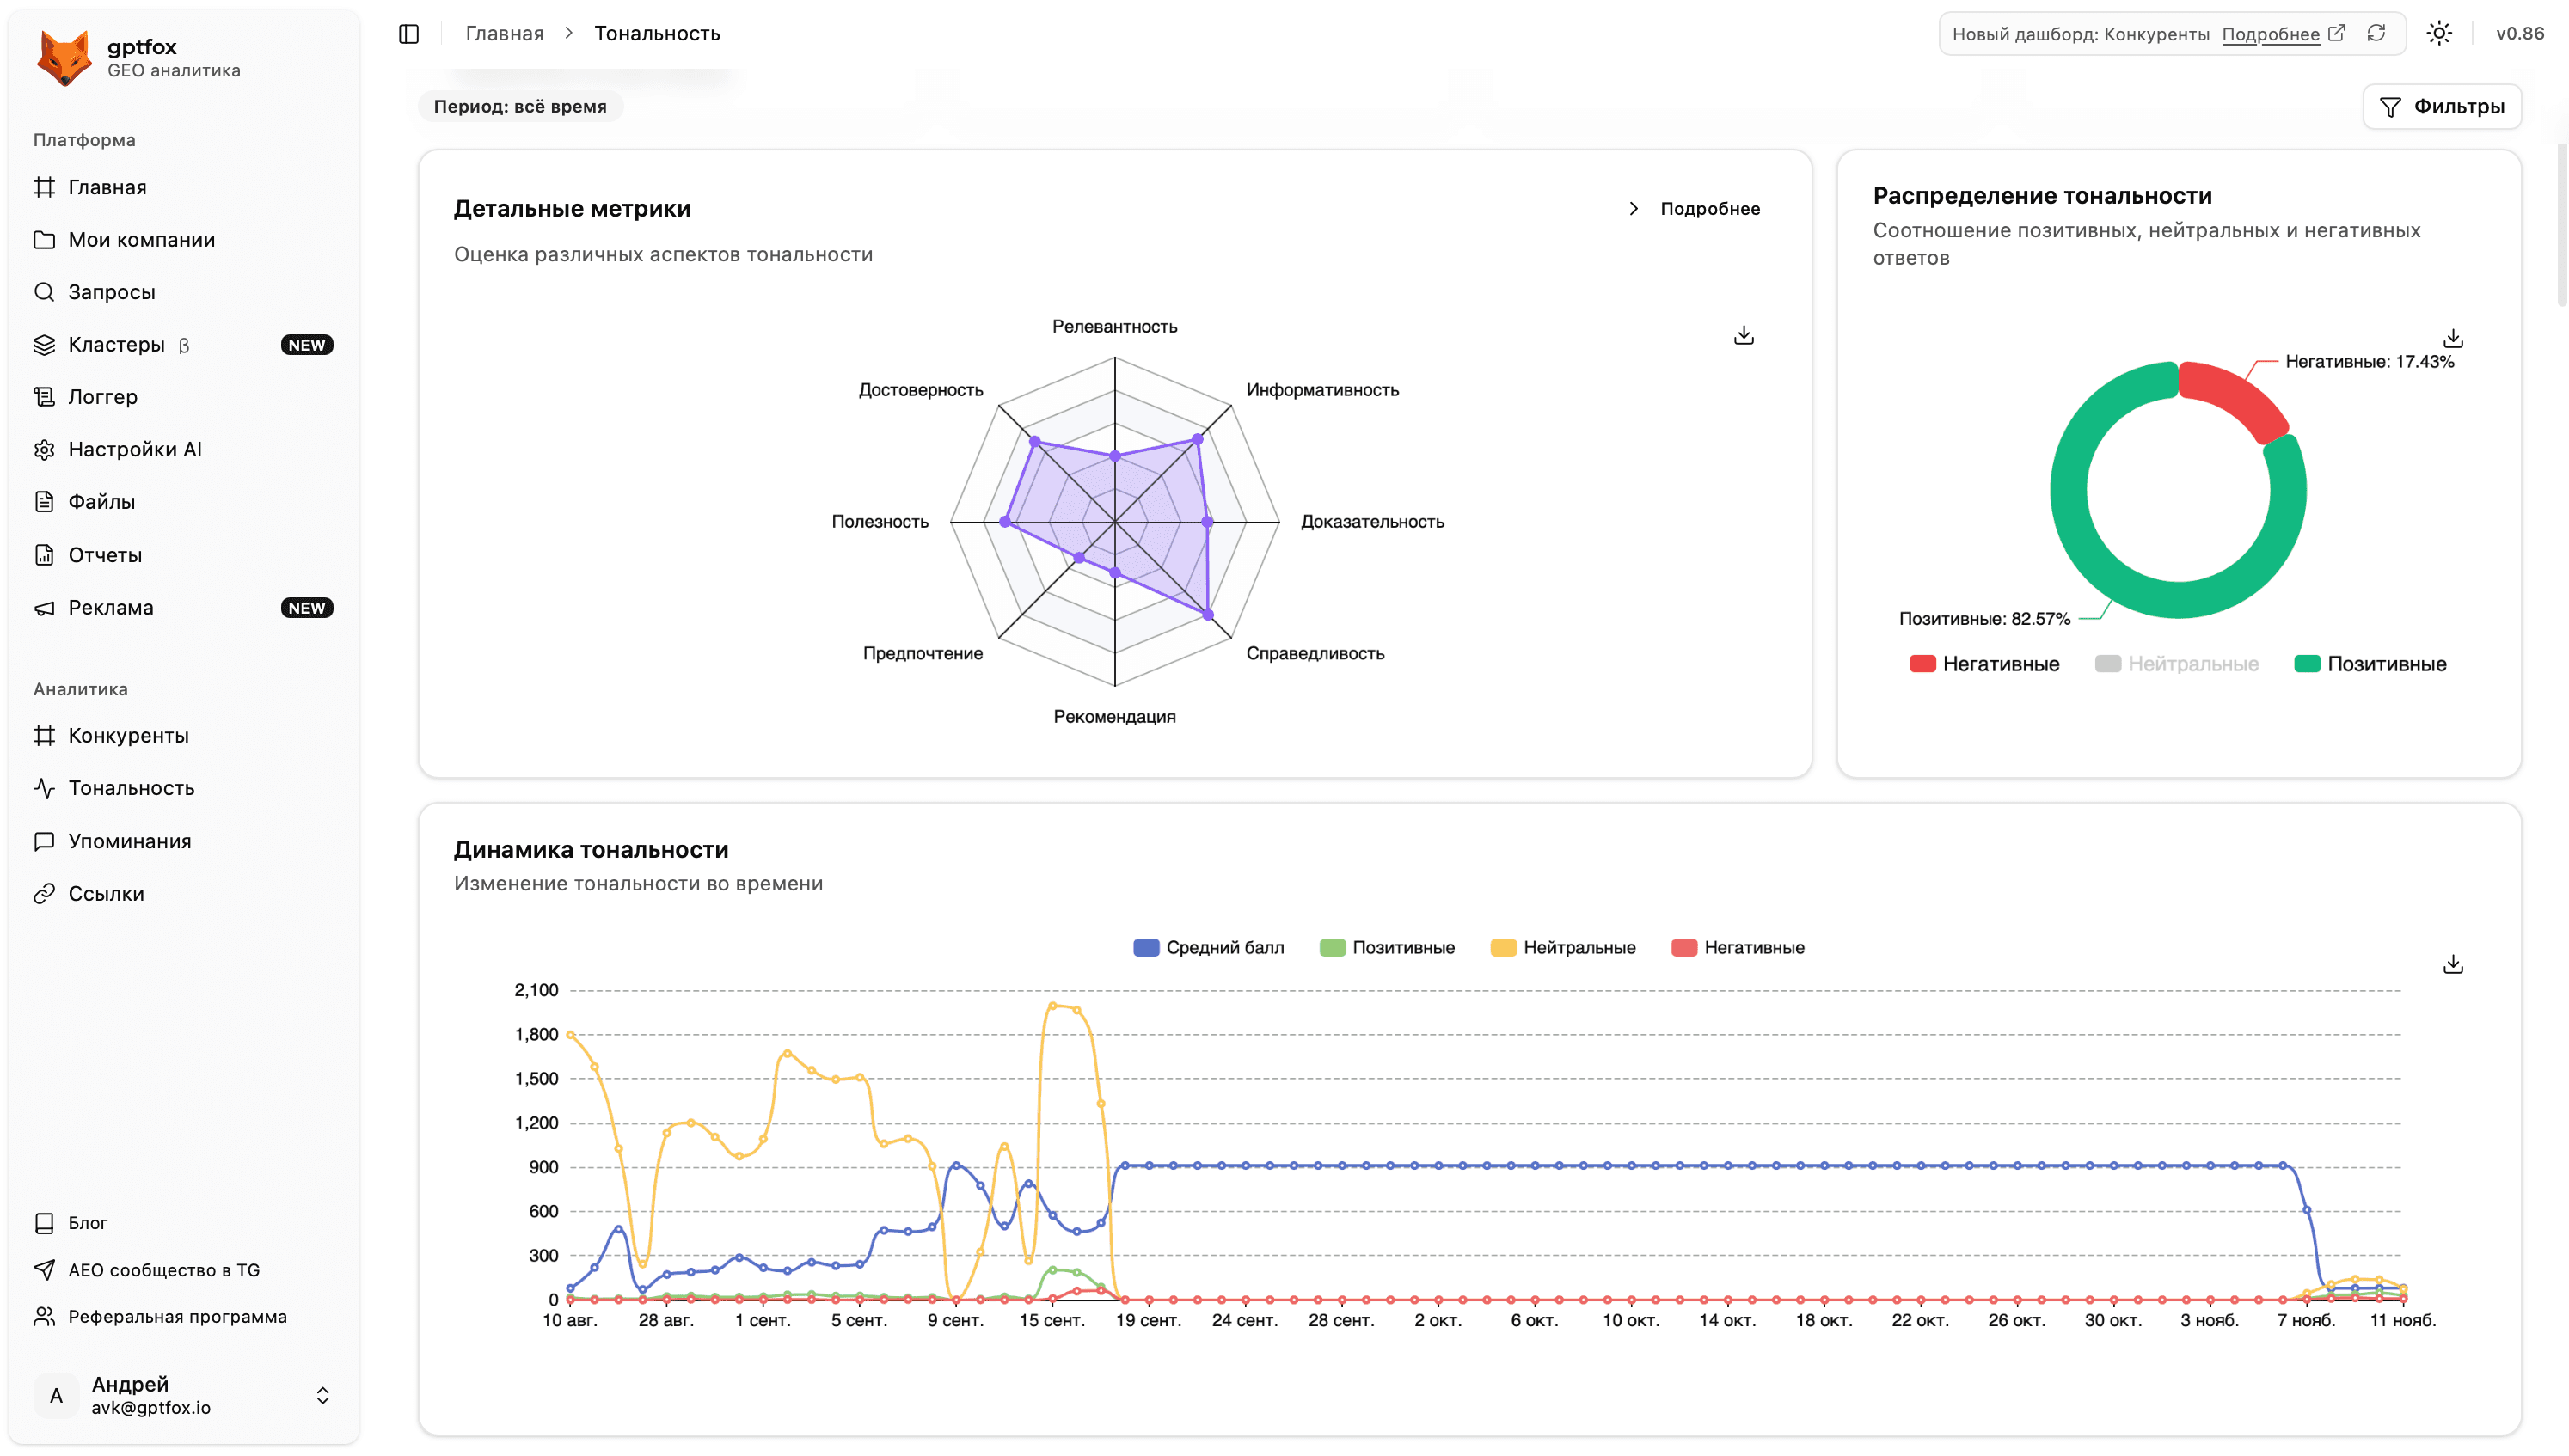The image size is (2569, 1456).
Task: Open the Фильтры panel
Action: pos(2442,106)
